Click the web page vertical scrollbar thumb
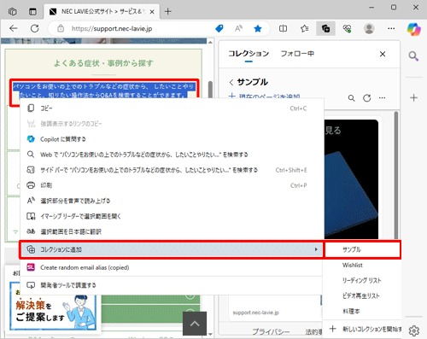 tap(210, 90)
